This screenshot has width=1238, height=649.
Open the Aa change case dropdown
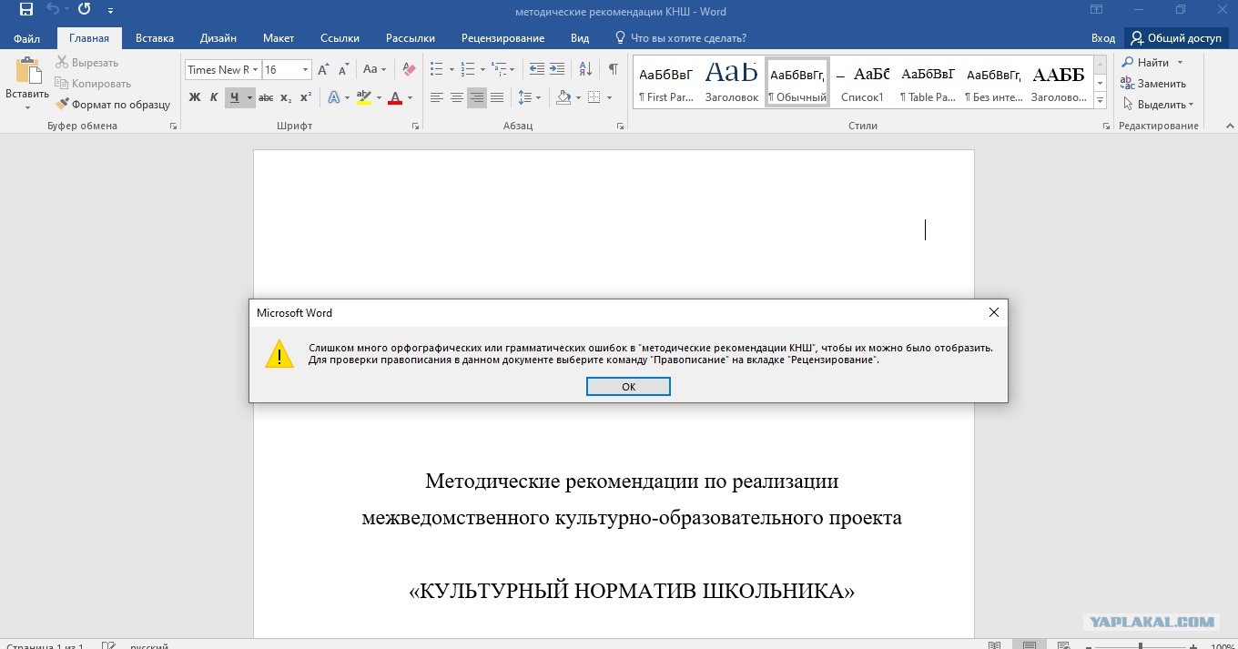tap(374, 70)
